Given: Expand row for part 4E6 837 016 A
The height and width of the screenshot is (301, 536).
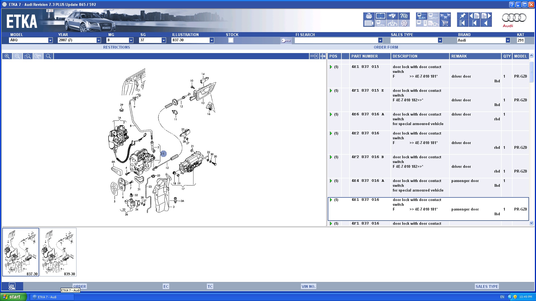Looking at the screenshot, I should [331, 114].
